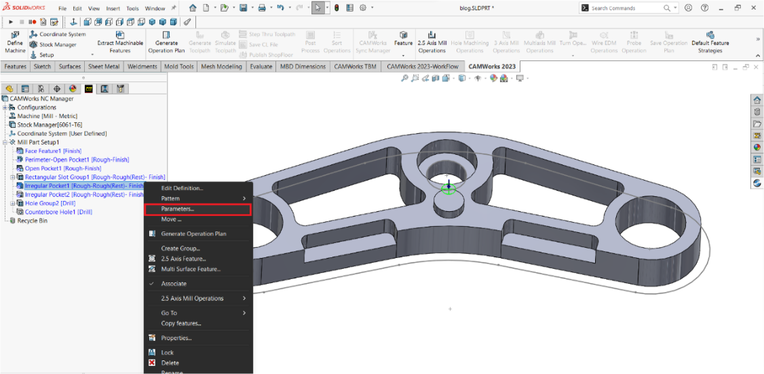Toggle the Associate checkmark option

(174, 284)
